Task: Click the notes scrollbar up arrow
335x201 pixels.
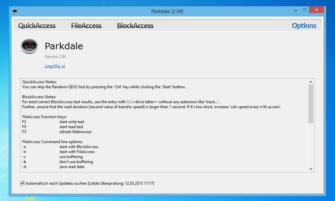Action: click(311, 82)
